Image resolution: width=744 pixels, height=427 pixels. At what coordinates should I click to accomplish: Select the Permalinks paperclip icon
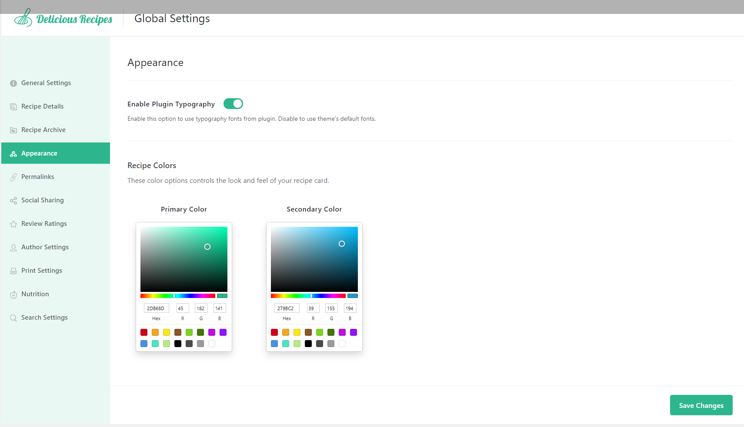tap(13, 176)
